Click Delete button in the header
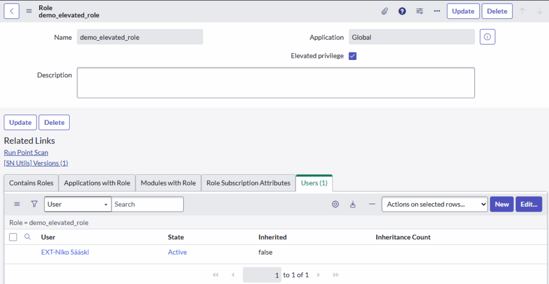 (x=497, y=11)
